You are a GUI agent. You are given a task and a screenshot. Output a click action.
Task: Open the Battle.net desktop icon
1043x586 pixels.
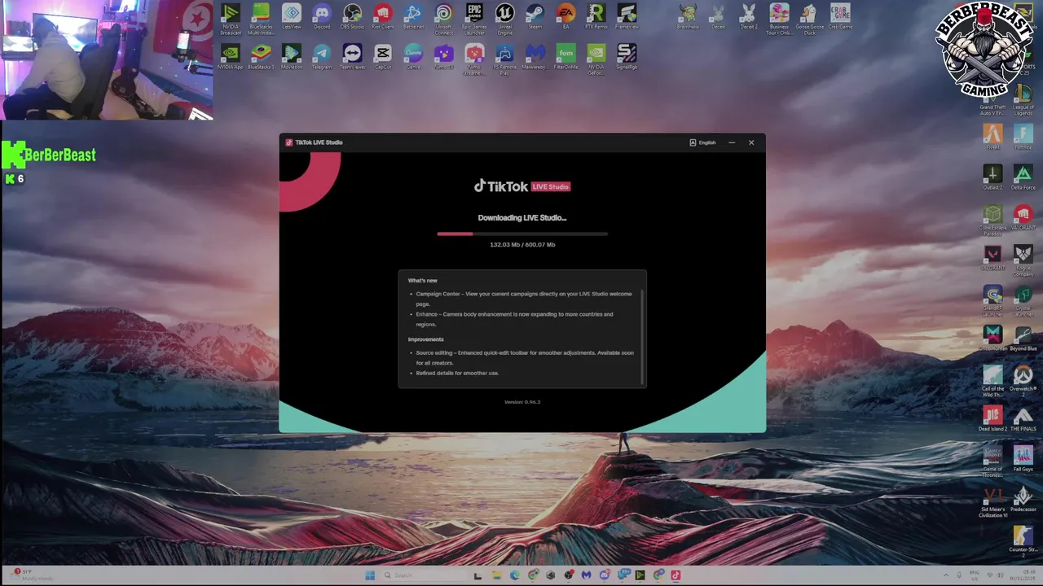(413, 17)
